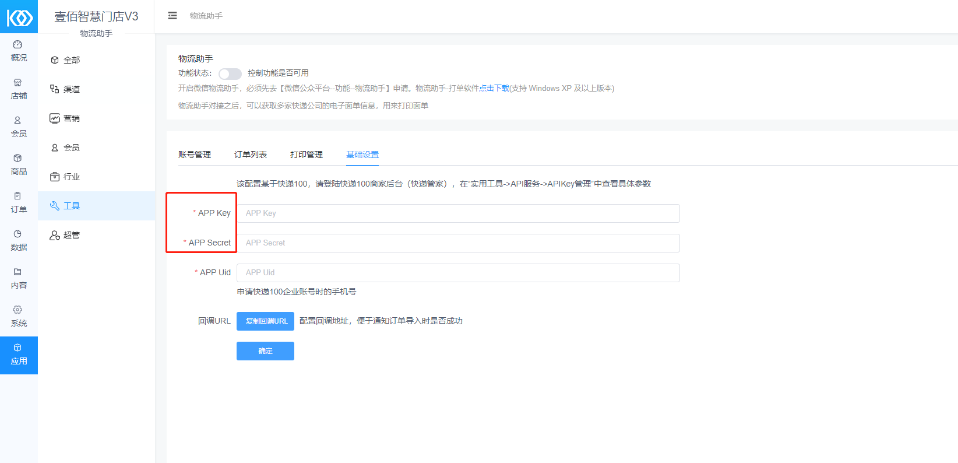Click the 确定 confirm button

[265, 351]
